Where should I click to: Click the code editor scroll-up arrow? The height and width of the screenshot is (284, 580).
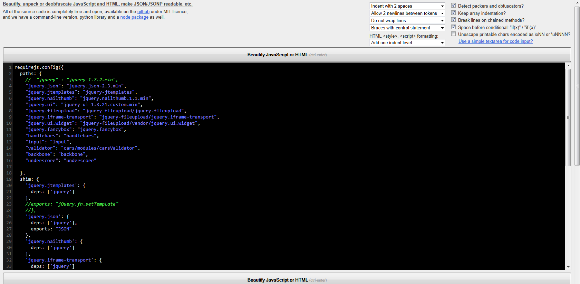tap(568, 65)
